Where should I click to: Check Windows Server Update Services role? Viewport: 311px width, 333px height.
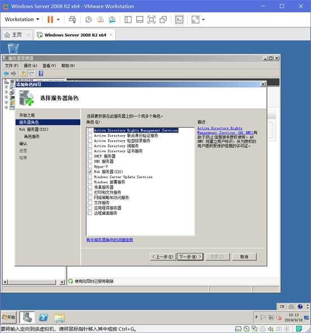point(90,177)
